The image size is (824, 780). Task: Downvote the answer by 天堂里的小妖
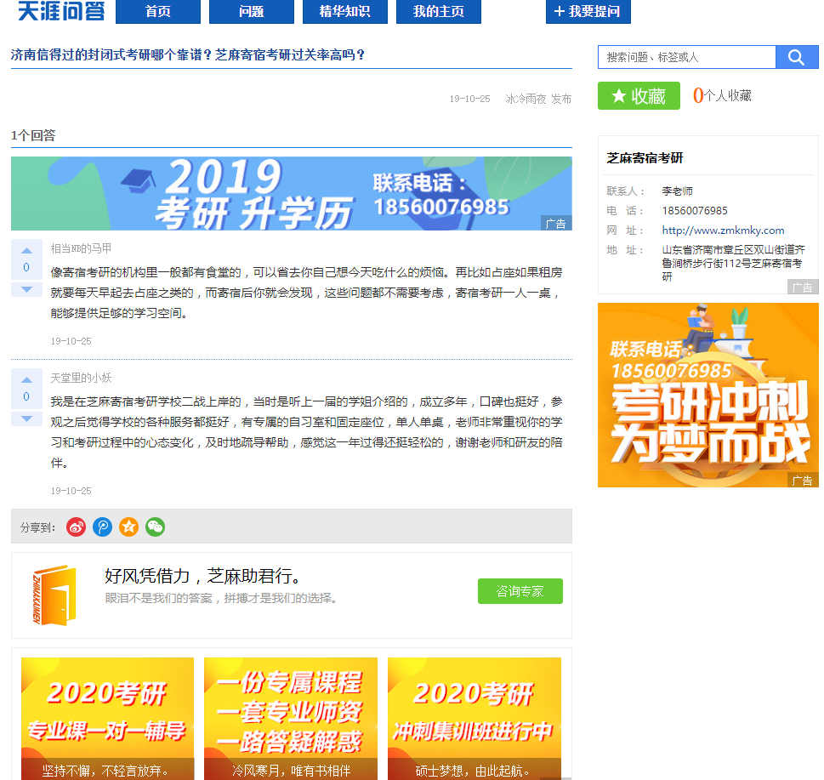pyautogui.click(x=27, y=418)
